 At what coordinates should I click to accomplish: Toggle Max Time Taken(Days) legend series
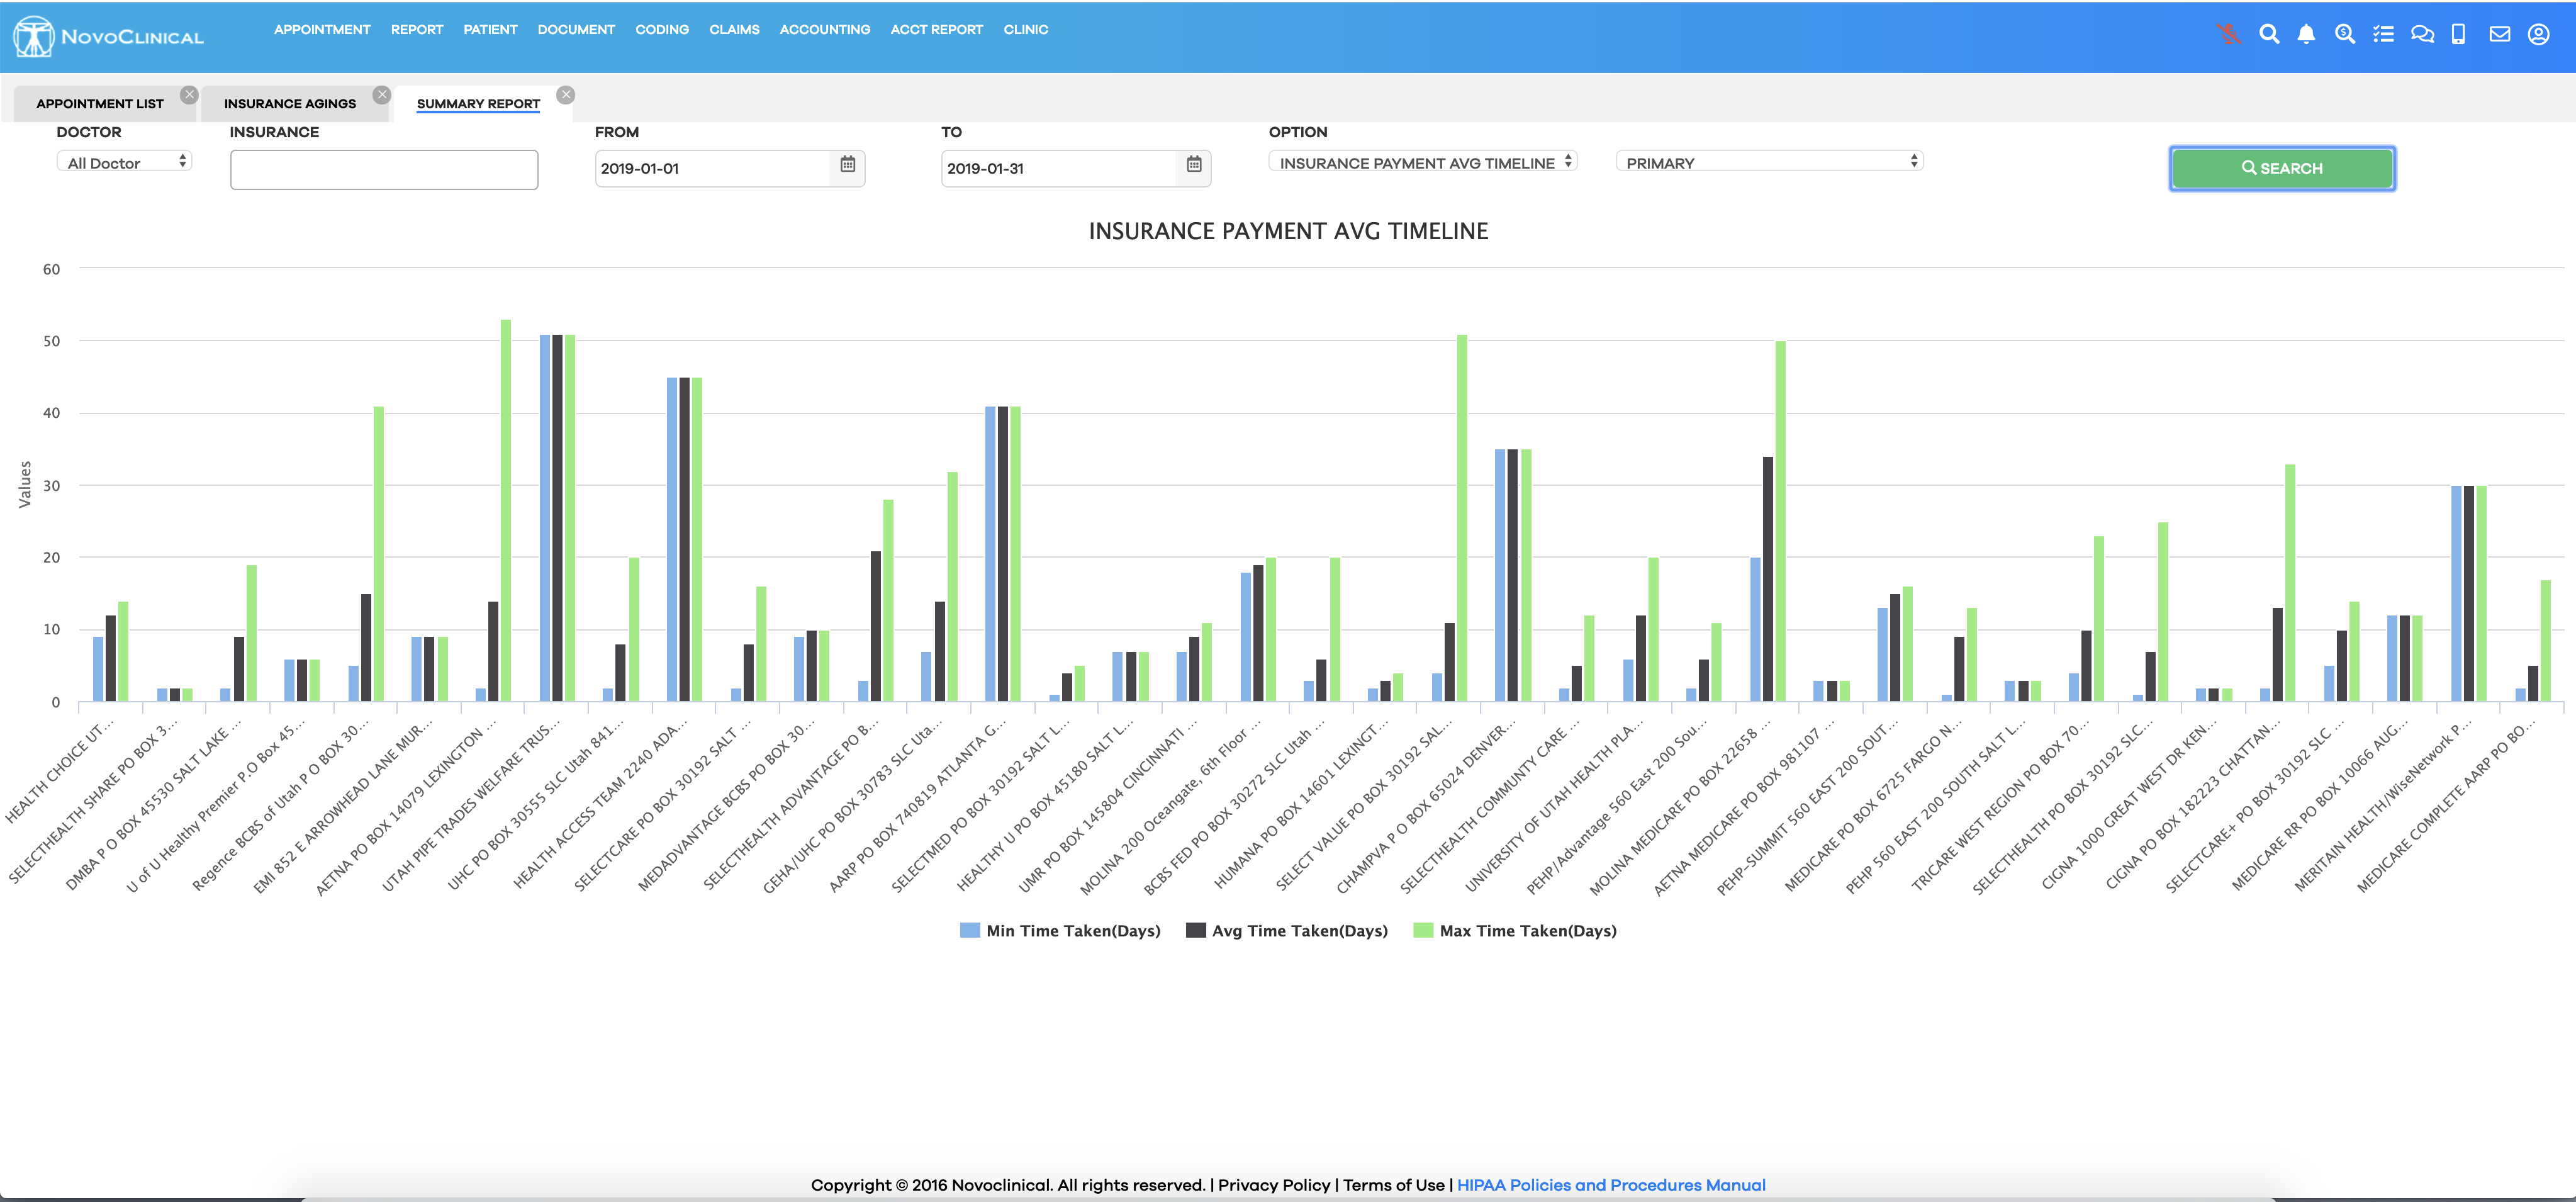point(1515,931)
